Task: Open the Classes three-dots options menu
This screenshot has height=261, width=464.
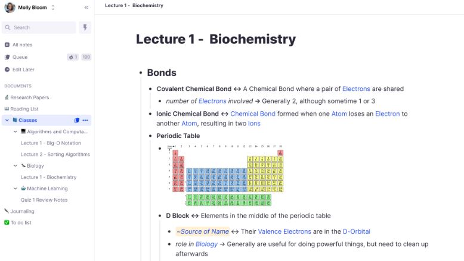Action: coord(85,120)
